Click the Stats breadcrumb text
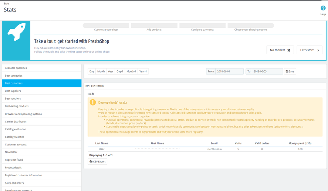This screenshot has height=191, width=328. pyautogui.click(x=7, y=4)
